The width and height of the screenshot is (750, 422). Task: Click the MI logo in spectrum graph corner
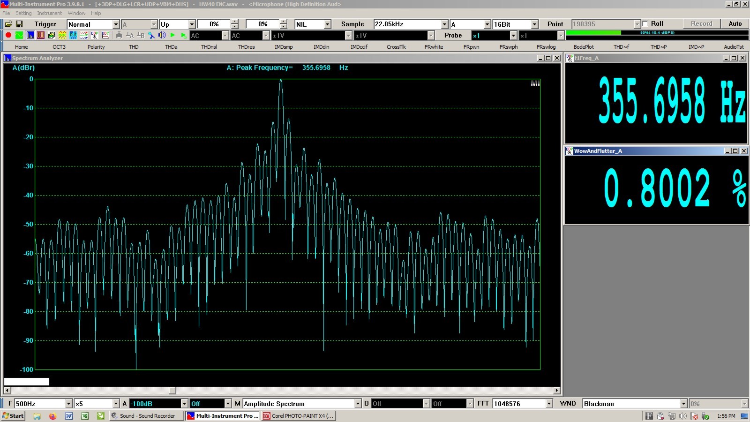click(x=535, y=83)
